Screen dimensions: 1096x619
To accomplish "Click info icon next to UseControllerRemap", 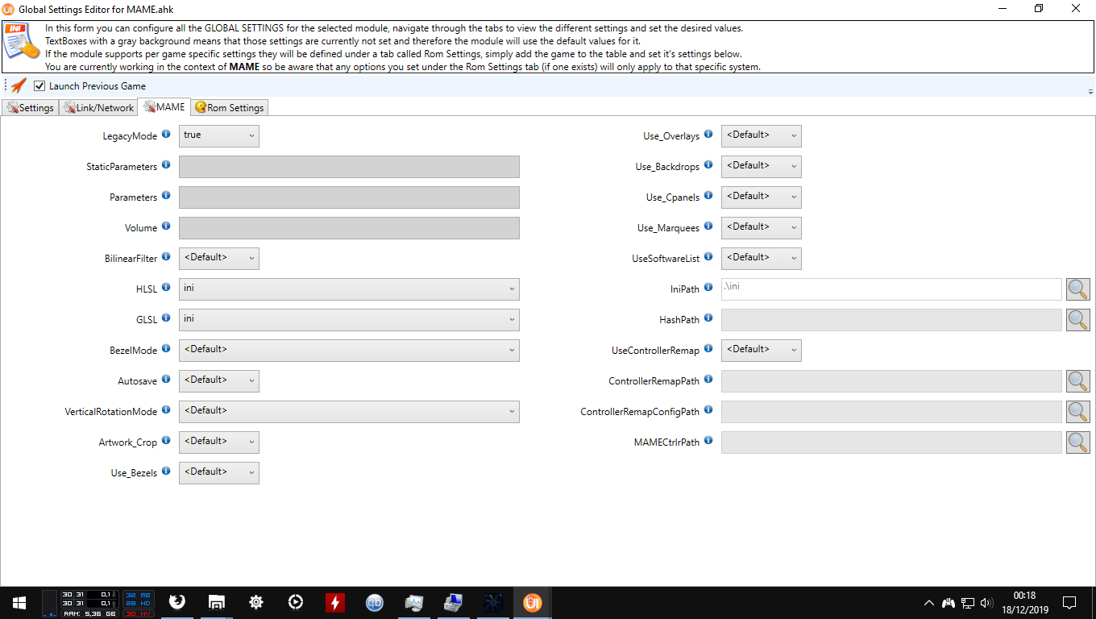I will [708, 349].
